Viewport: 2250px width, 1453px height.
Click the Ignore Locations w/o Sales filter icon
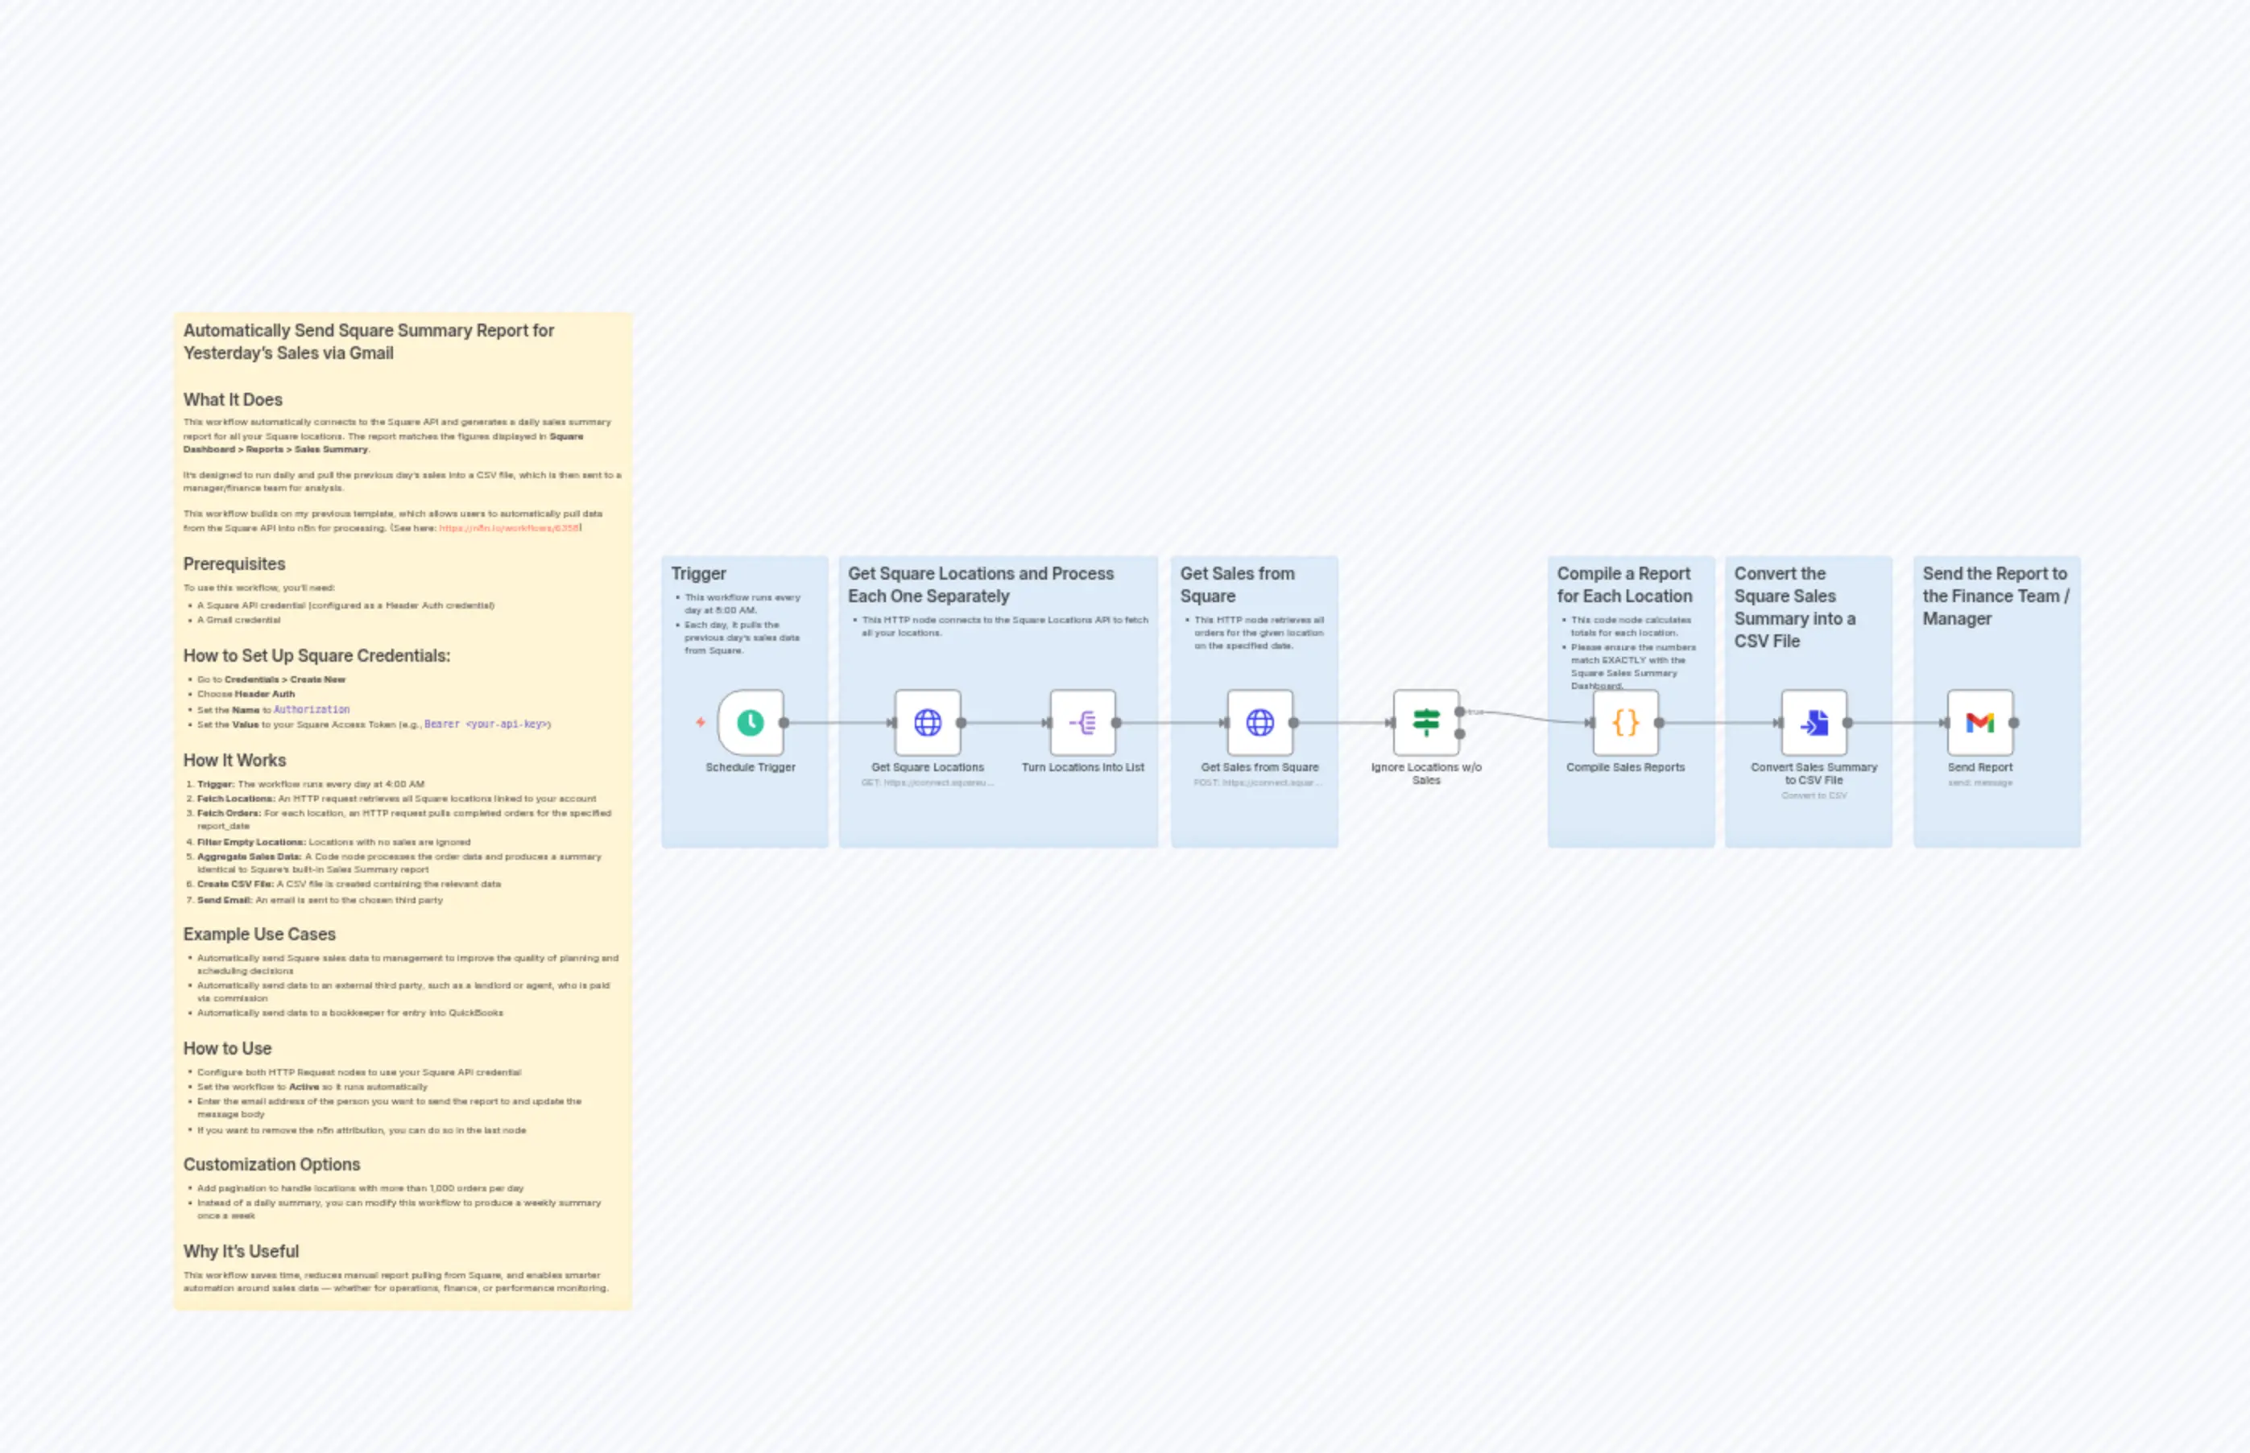tap(1426, 722)
